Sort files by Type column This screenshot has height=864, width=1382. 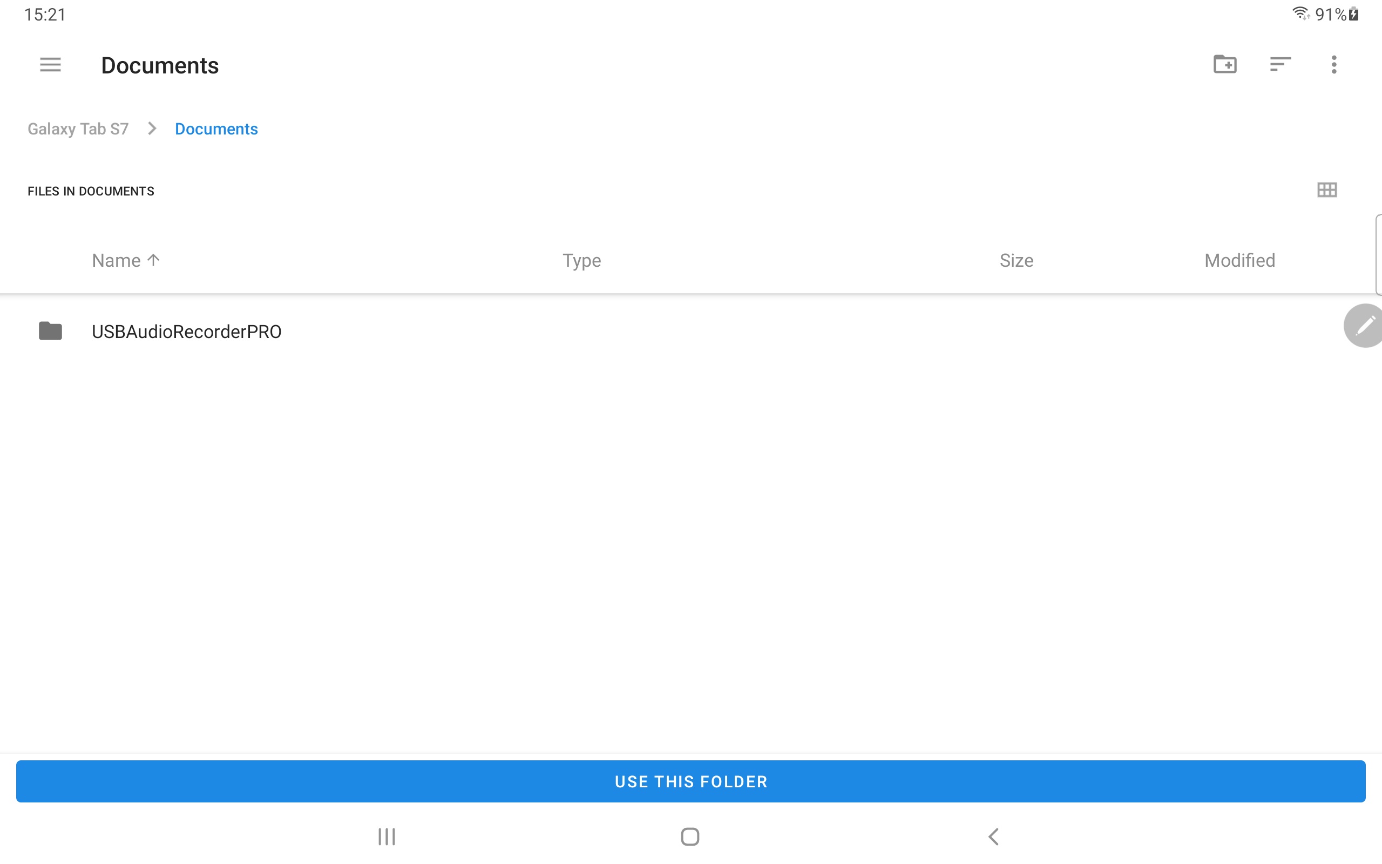[x=581, y=261]
